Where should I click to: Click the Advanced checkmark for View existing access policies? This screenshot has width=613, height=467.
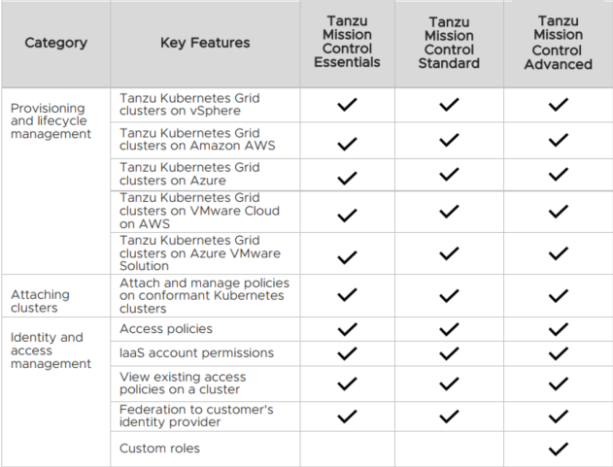click(x=558, y=384)
